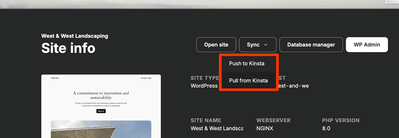
Task: Click the Site info heading
Action: 68,48
